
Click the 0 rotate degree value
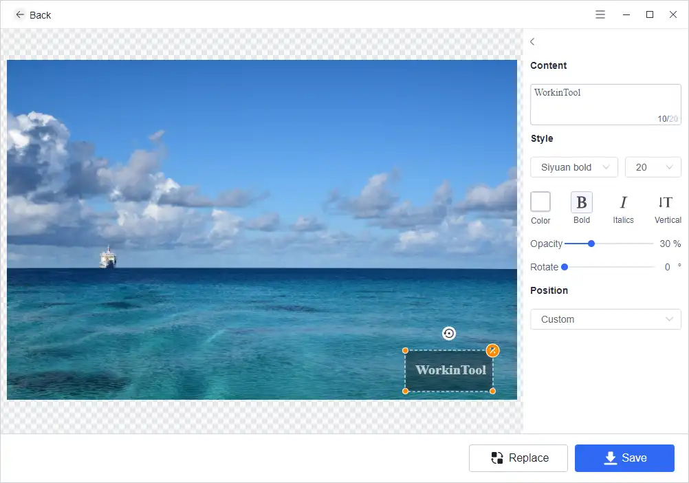[x=668, y=267]
